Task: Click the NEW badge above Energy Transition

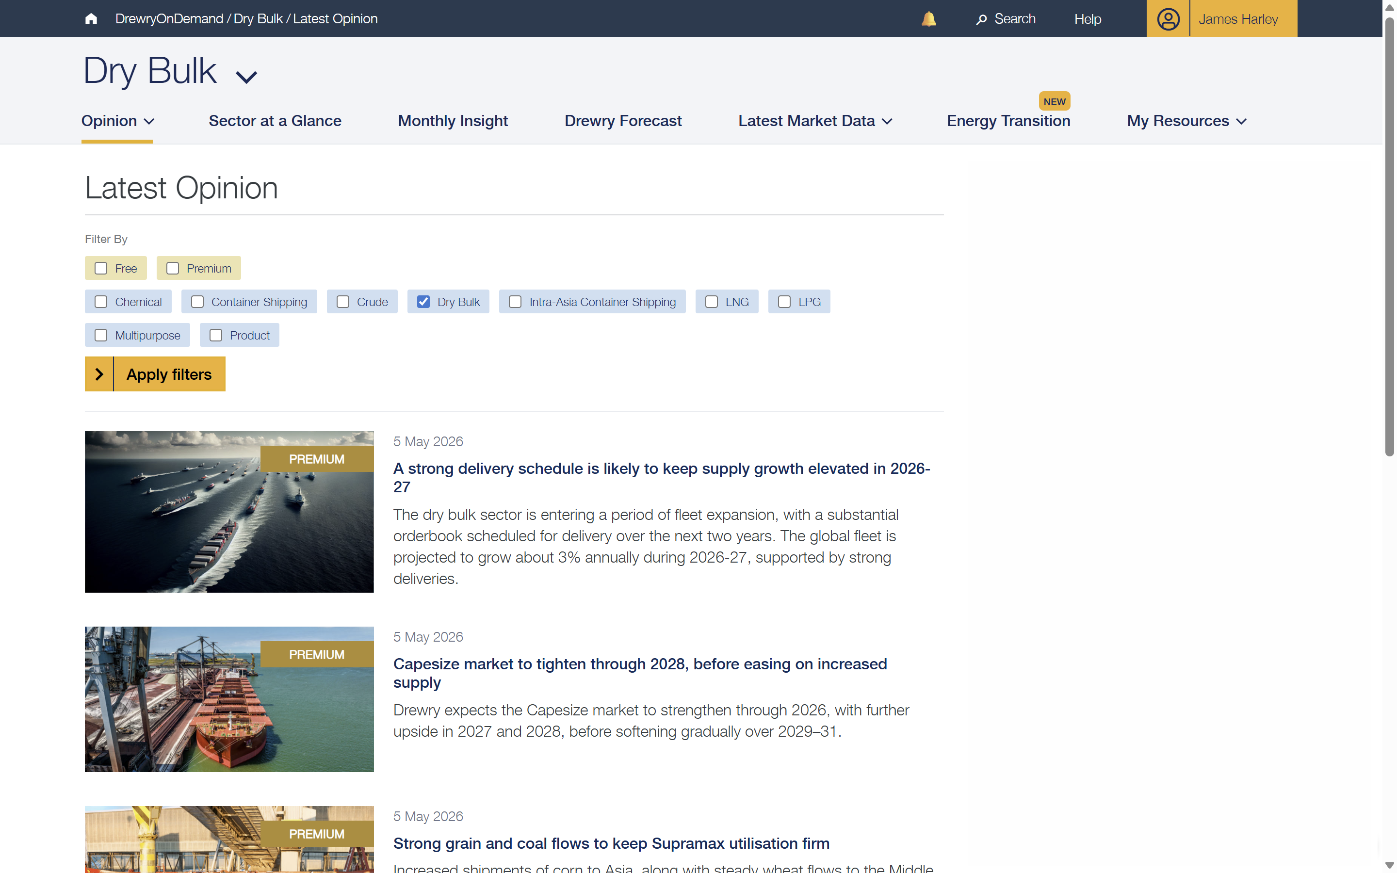Action: (x=1054, y=102)
